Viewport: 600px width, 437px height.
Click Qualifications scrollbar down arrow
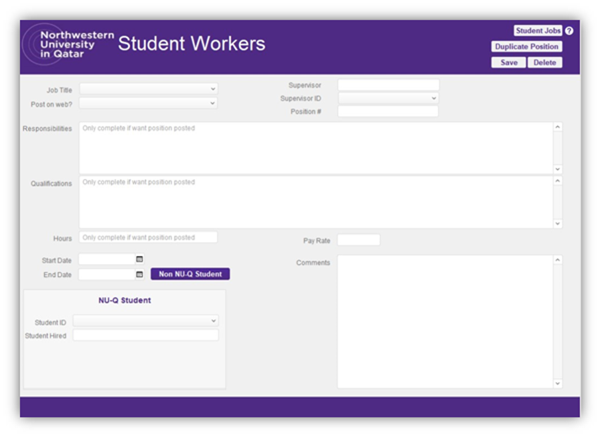point(558,223)
